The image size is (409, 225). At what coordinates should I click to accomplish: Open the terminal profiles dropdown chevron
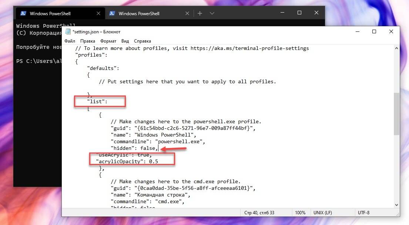(x=212, y=13)
